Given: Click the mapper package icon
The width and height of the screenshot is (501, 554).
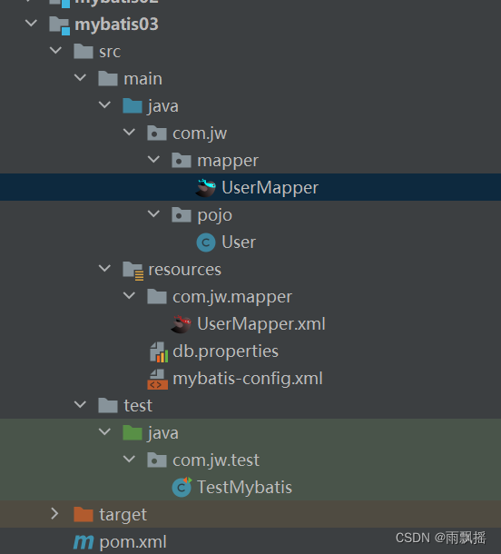Looking at the screenshot, I should tap(182, 161).
